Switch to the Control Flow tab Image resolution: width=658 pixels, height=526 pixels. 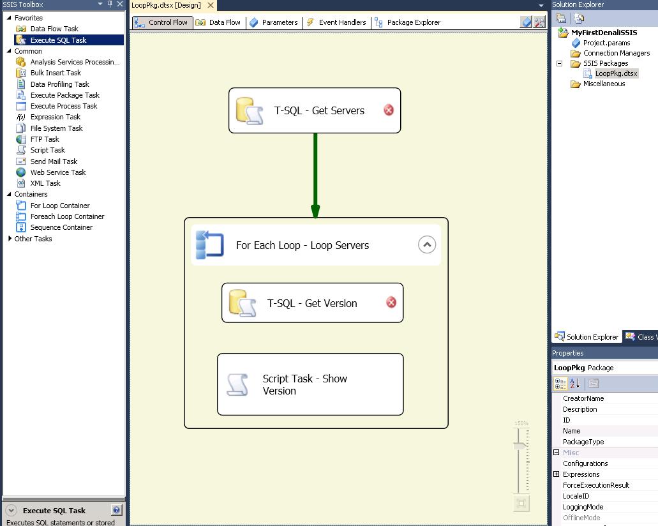[x=162, y=22]
